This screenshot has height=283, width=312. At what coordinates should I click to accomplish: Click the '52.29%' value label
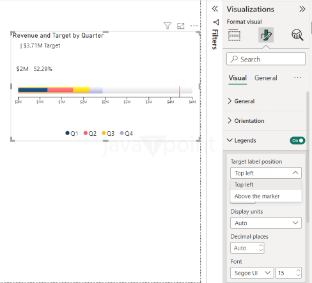point(43,69)
